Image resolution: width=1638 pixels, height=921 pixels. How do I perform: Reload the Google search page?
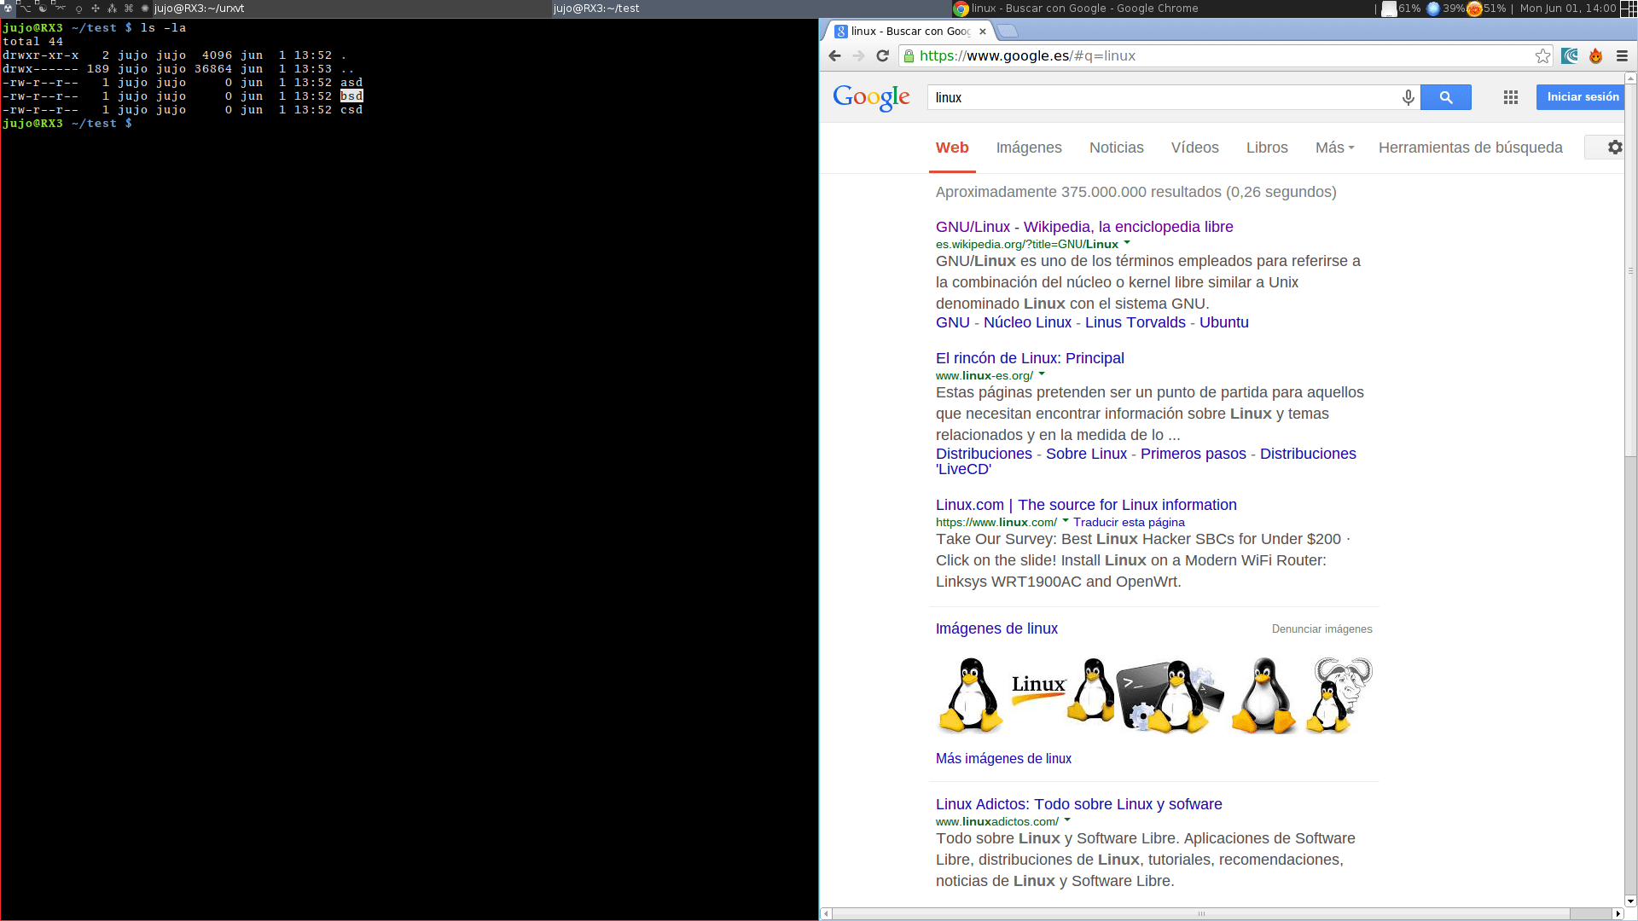883,56
